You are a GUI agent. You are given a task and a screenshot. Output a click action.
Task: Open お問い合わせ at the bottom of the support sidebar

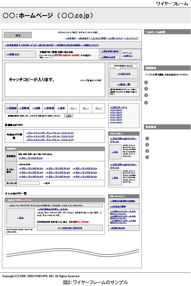tap(117, 228)
